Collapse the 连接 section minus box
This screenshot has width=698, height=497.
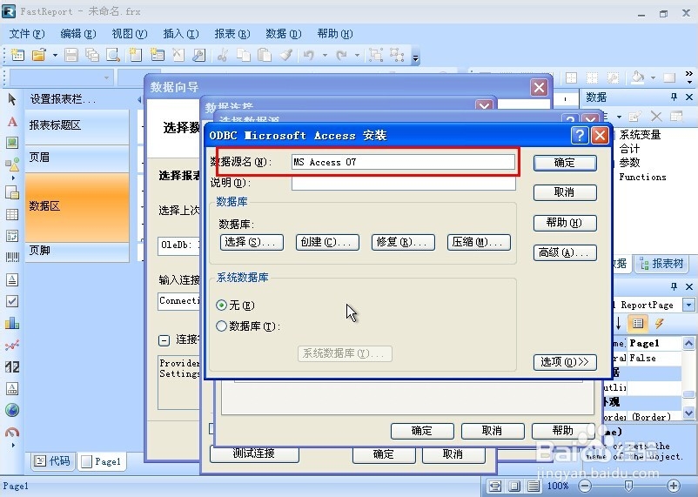coord(164,340)
